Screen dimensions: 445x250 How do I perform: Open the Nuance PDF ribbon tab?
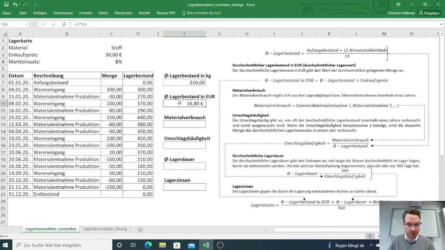point(166,13)
